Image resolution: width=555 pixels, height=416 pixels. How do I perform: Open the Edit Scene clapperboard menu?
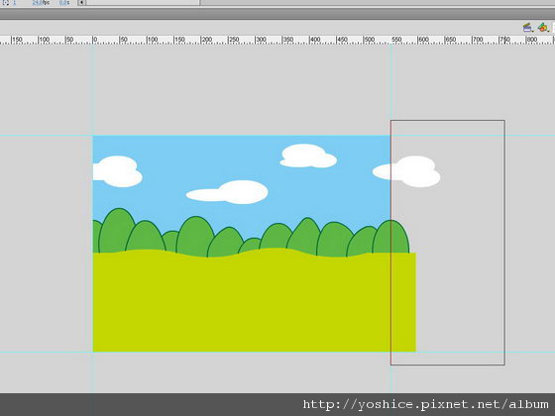527,28
